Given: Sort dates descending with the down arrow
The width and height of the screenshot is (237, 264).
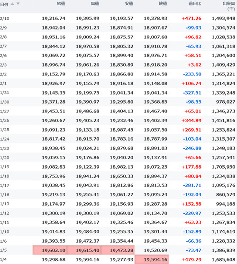Looking at the screenshot, I should (18, 3).
